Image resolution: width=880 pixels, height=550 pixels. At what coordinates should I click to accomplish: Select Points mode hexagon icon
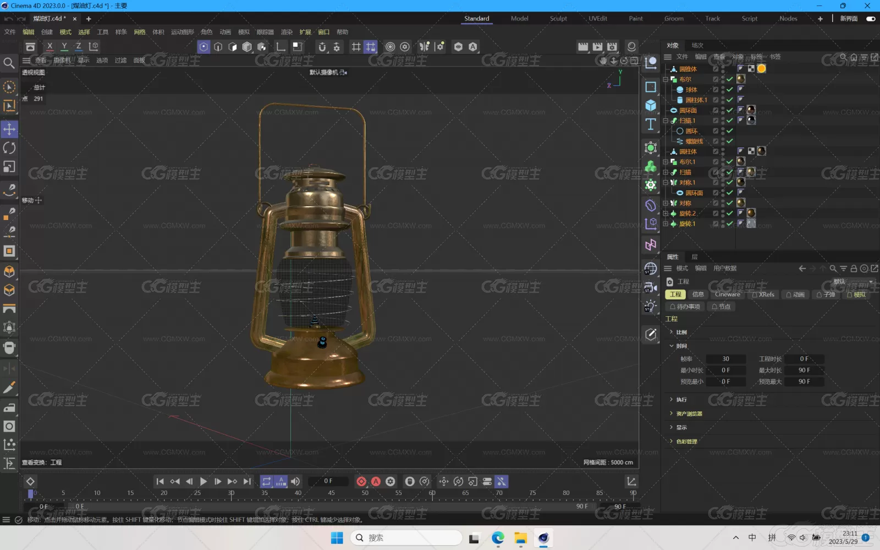pos(204,47)
